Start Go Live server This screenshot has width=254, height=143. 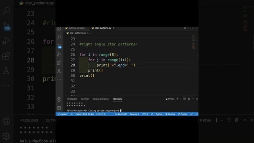coord(170,114)
